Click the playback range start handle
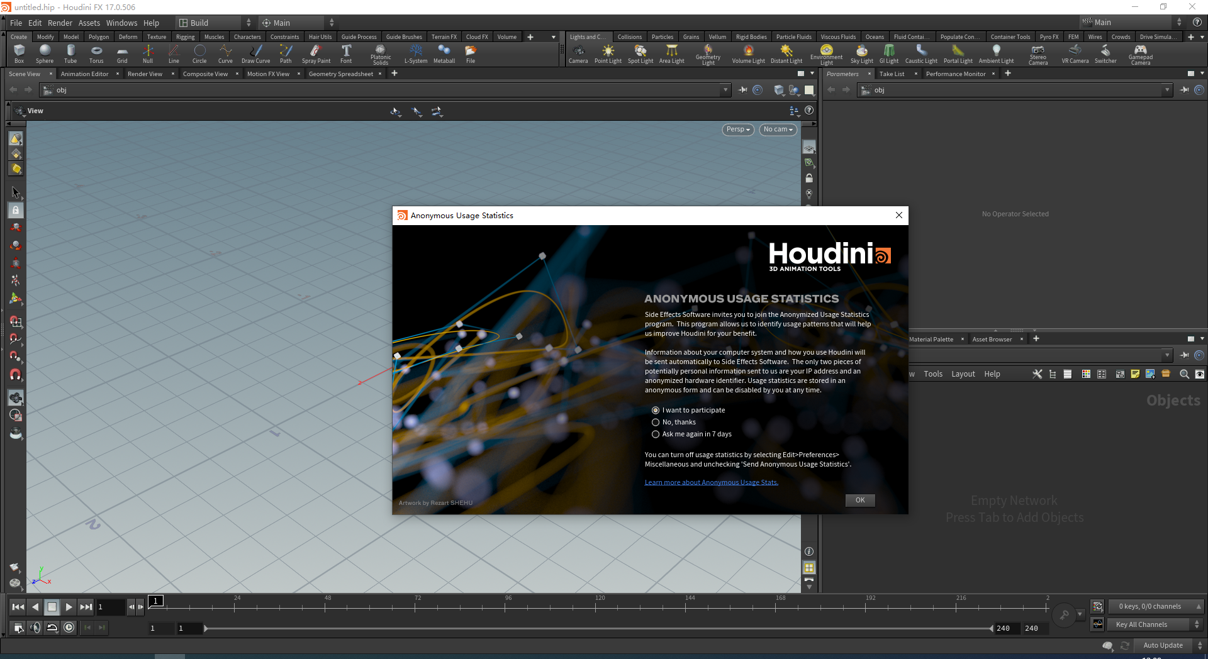Image resolution: width=1208 pixels, height=659 pixels. [206, 628]
